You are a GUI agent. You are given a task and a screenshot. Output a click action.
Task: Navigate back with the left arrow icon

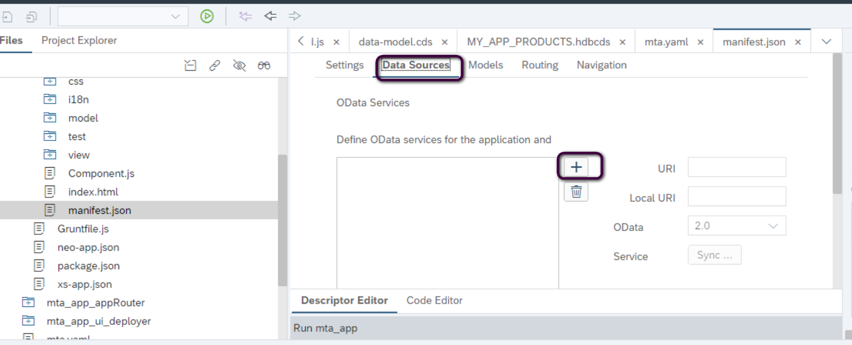(x=270, y=16)
